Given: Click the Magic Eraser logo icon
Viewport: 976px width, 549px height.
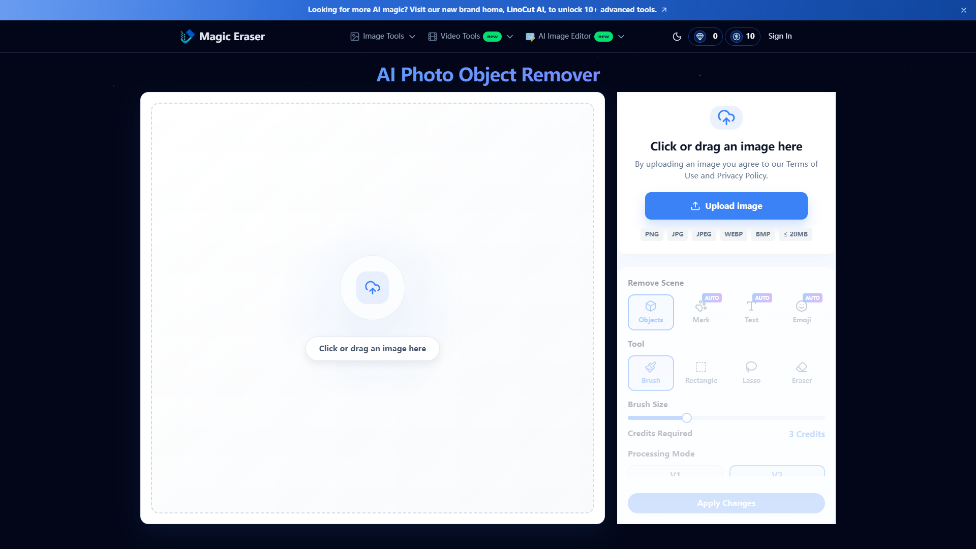Looking at the screenshot, I should (x=187, y=36).
